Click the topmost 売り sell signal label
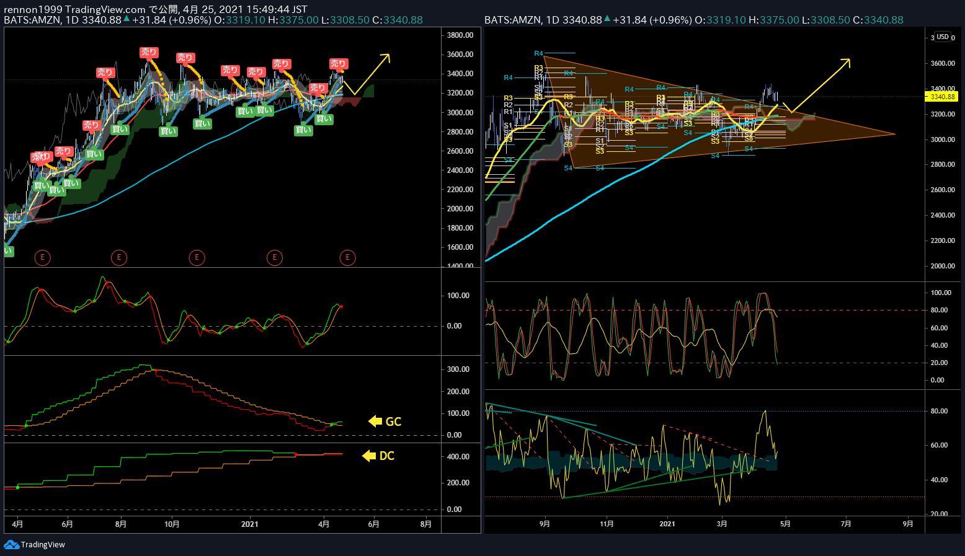This screenshot has width=965, height=556. (x=149, y=53)
